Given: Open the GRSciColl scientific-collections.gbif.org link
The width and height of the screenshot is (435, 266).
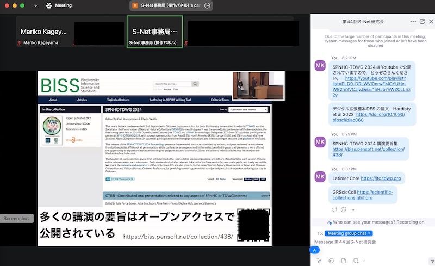Looking at the screenshot, I should pyautogui.click(x=363, y=195).
